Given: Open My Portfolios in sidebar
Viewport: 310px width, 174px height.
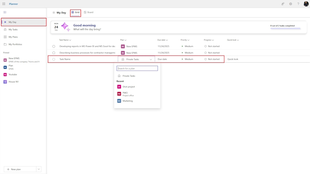Looking at the screenshot, I should [23, 44].
